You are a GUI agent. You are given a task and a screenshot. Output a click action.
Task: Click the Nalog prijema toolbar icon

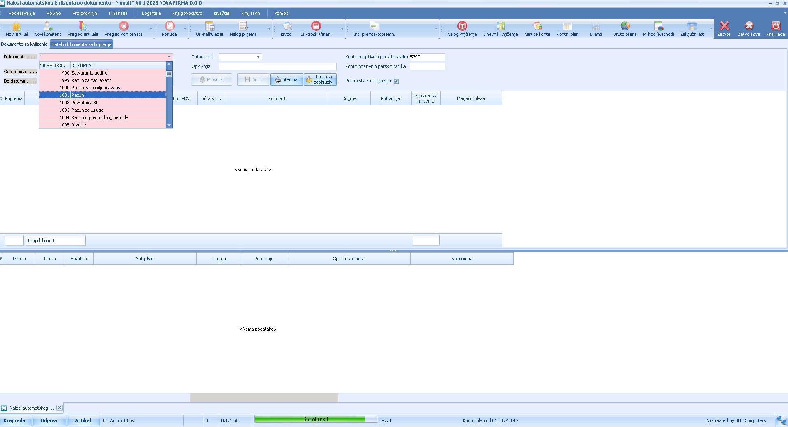pos(243,29)
